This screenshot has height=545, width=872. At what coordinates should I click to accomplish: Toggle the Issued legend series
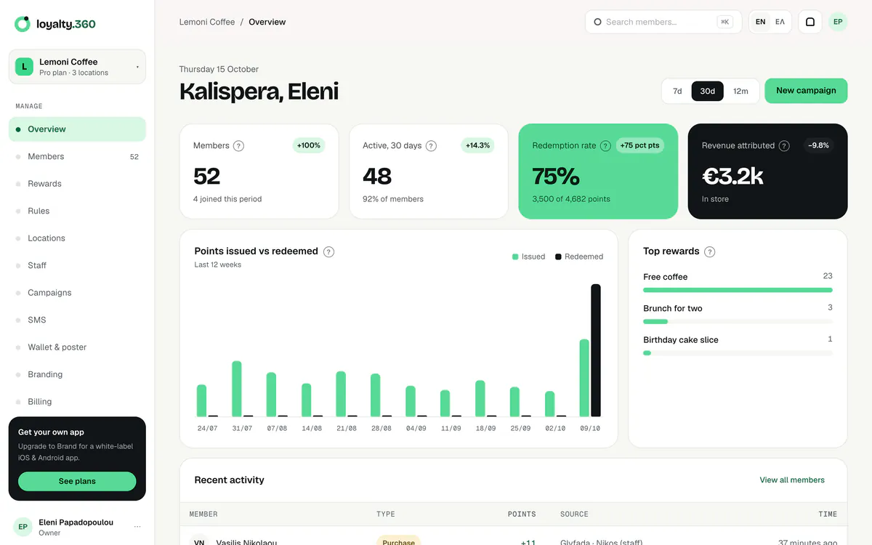[x=528, y=257]
